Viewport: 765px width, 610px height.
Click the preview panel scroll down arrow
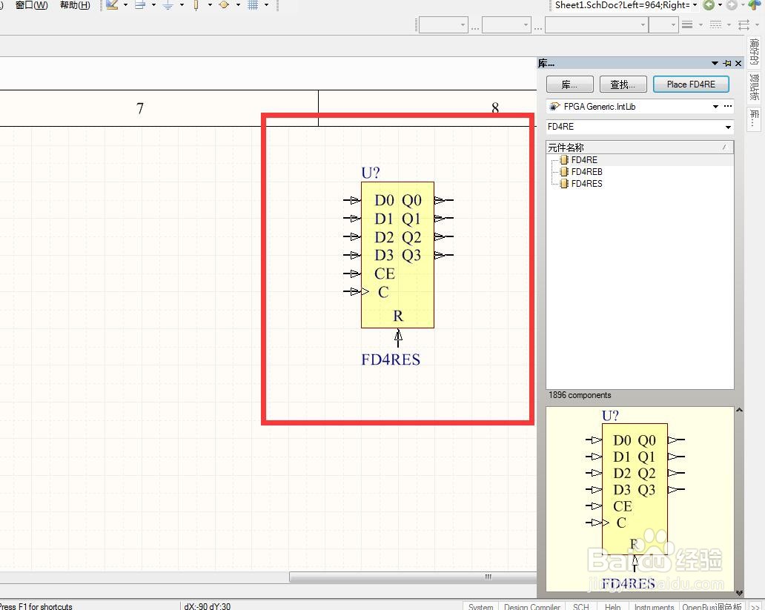(739, 592)
